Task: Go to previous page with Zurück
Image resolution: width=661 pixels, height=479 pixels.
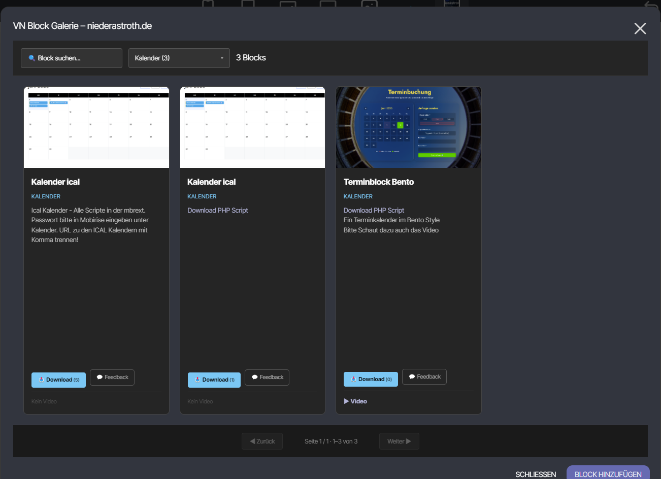Action: coord(262,441)
